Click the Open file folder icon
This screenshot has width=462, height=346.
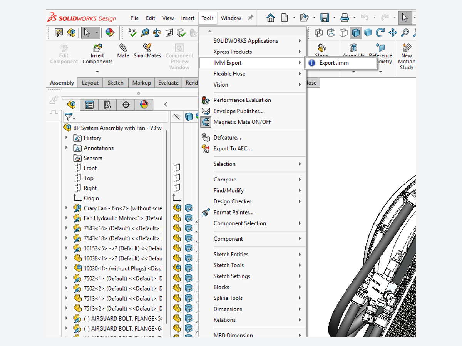[x=305, y=18]
